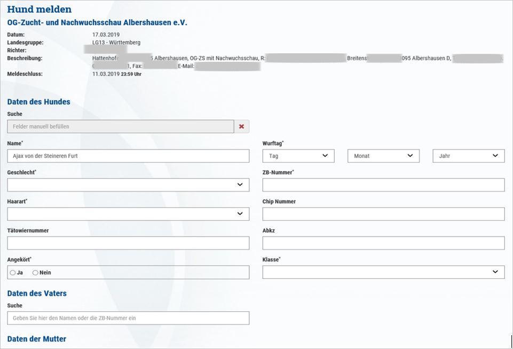Click the 'ZB-Nummer' field label
Screen dimensions: 513x349
pos(278,173)
